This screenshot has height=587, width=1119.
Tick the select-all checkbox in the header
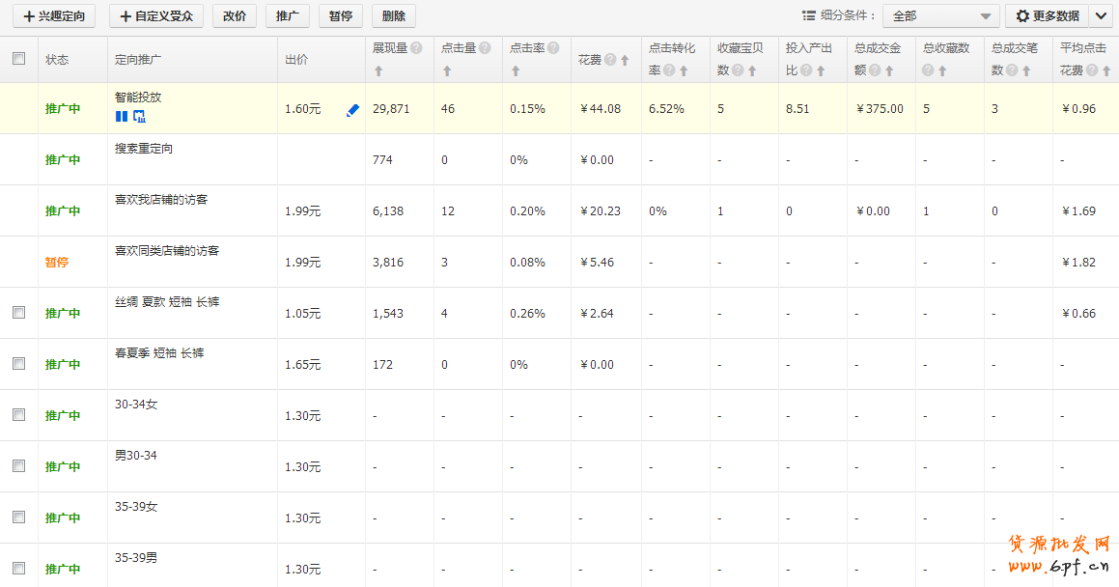[18, 59]
